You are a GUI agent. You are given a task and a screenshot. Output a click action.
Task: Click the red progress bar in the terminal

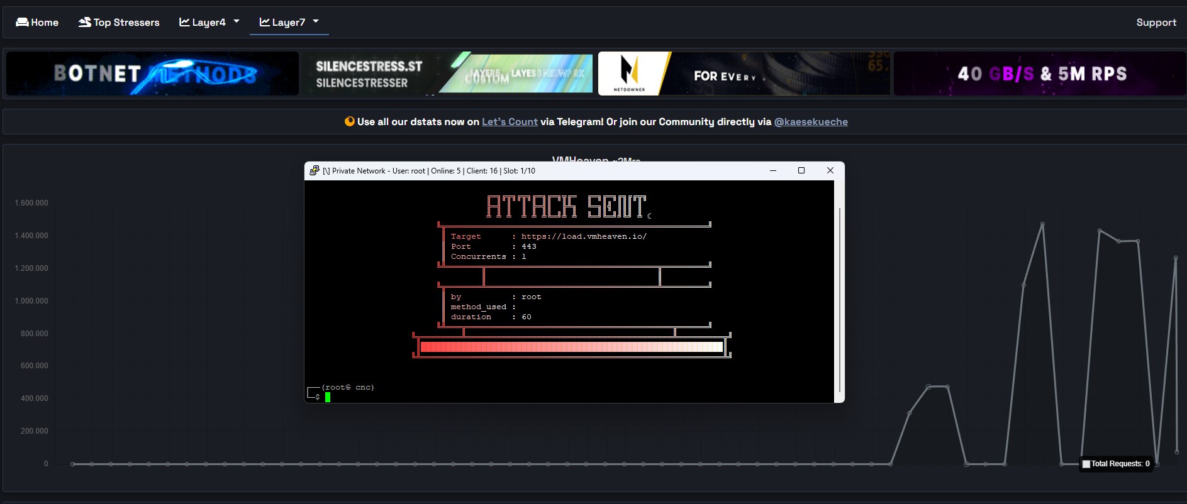(571, 347)
